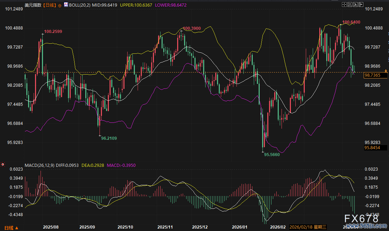389x231 pixels.
Task: Click the 100.3900 high price marker
Action: [192, 28]
